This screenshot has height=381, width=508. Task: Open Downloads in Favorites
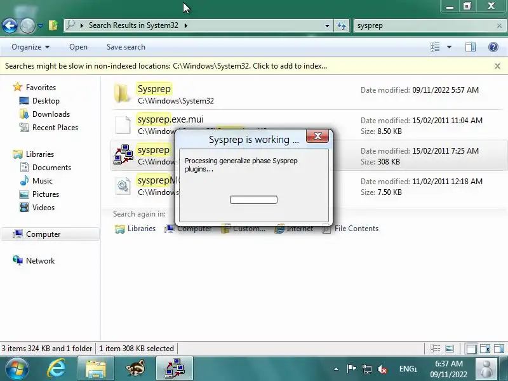pyautogui.click(x=51, y=114)
